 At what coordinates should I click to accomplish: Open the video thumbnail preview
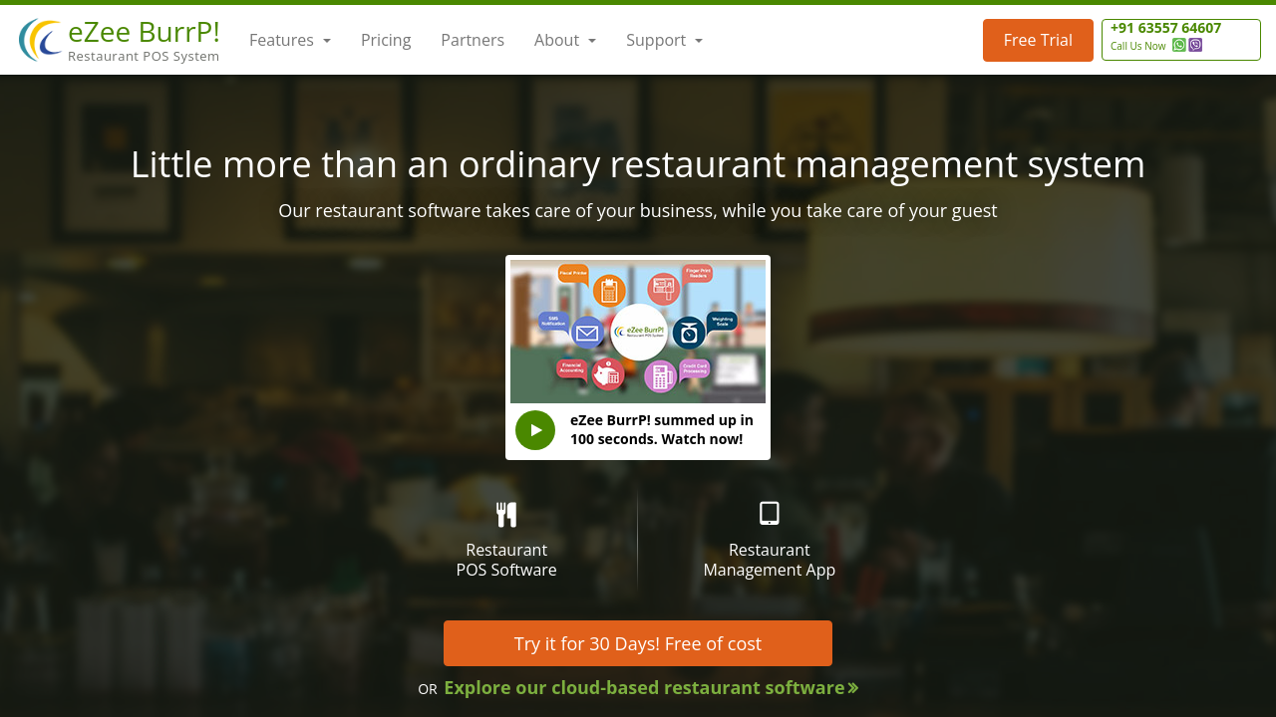[x=638, y=332]
